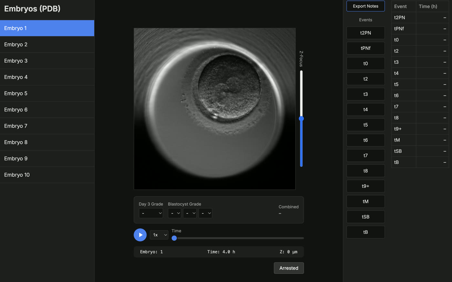Open the 1x playback speed dropdown
452x282 pixels.
point(159,235)
